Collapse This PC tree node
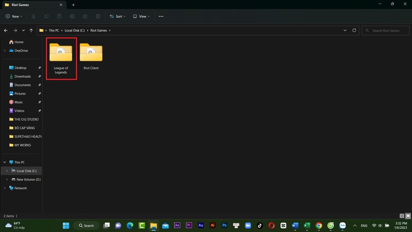This screenshot has width=412, height=232. point(5,162)
